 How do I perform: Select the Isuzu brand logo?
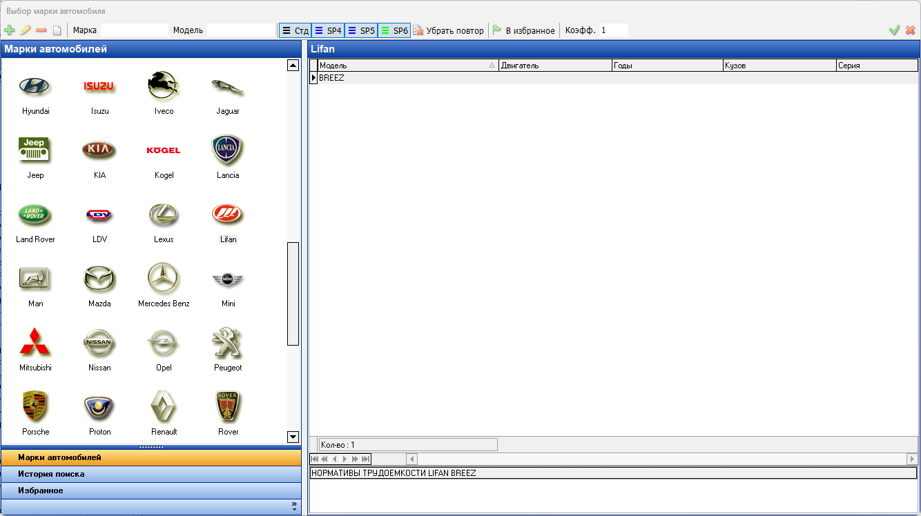pos(99,86)
